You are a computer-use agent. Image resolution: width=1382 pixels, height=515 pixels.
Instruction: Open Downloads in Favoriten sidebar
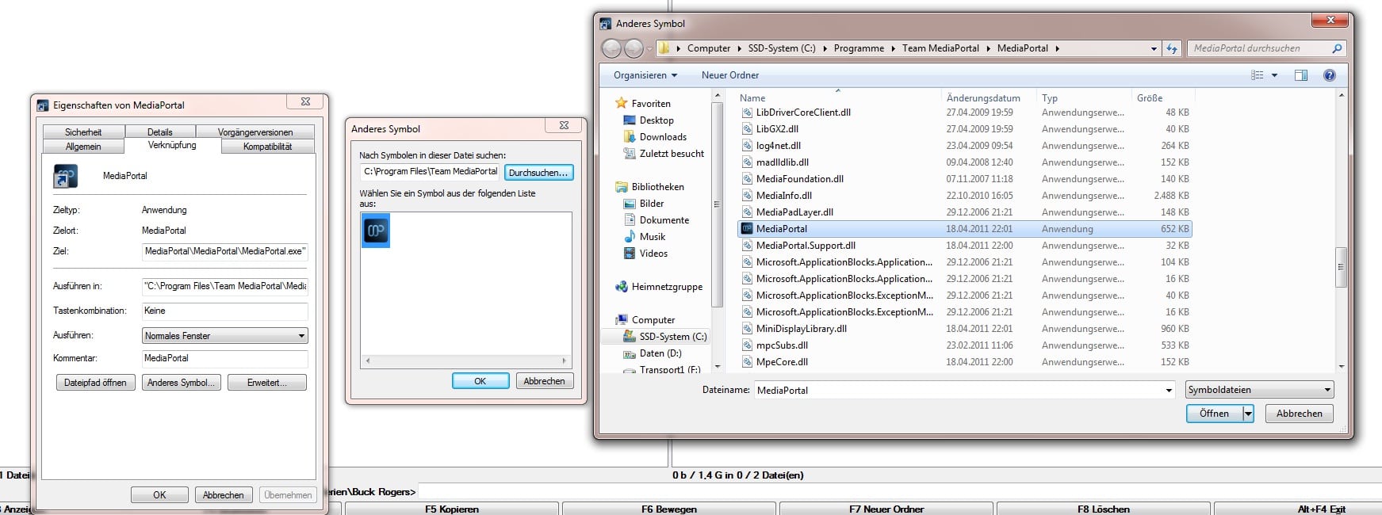(663, 137)
